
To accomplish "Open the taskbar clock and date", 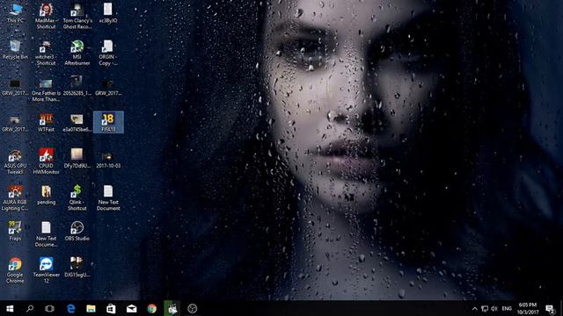I will pos(528,308).
